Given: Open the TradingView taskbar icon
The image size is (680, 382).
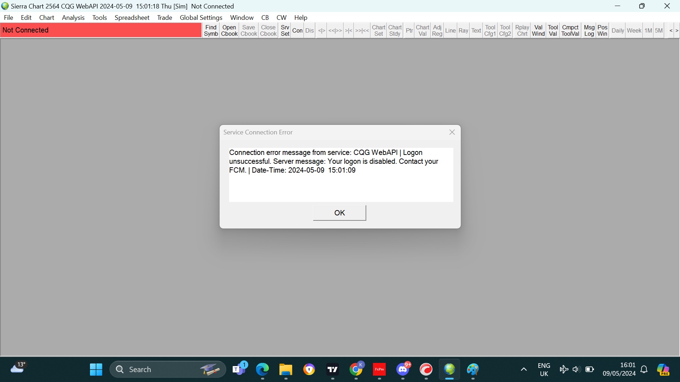Looking at the screenshot, I should click(333, 370).
